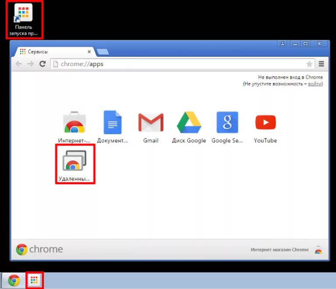This screenshot has width=336, height=289.
Task: Open the Chrome Web Store app icon
Action: coord(74,122)
